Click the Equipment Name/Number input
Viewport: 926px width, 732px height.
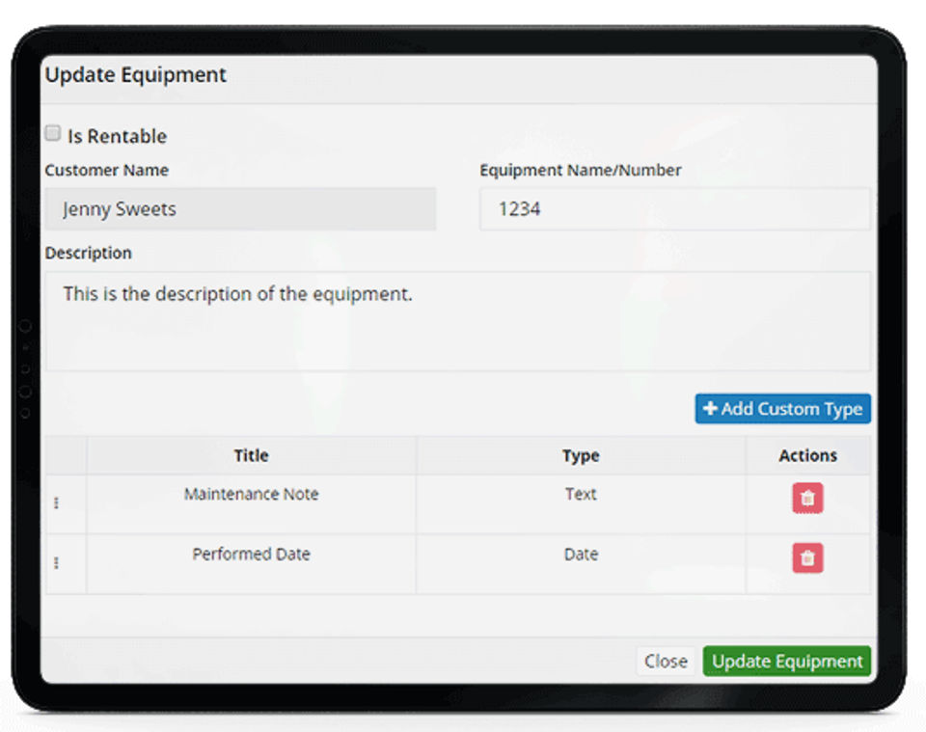[674, 209]
